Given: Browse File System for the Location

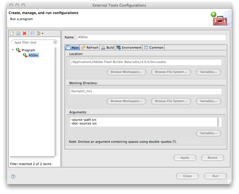Looking at the screenshot, I should click(x=171, y=72).
